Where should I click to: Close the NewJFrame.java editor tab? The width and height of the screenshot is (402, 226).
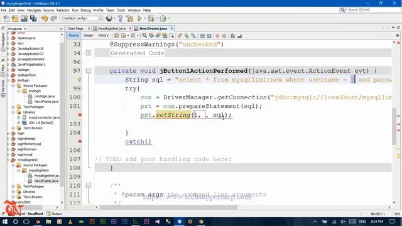coord(171,28)
